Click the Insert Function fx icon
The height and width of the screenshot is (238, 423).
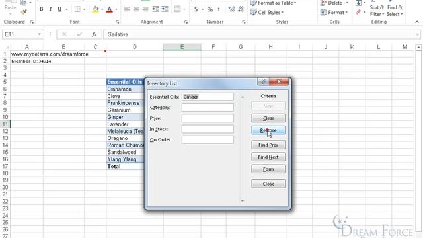[x=94, y=34]
